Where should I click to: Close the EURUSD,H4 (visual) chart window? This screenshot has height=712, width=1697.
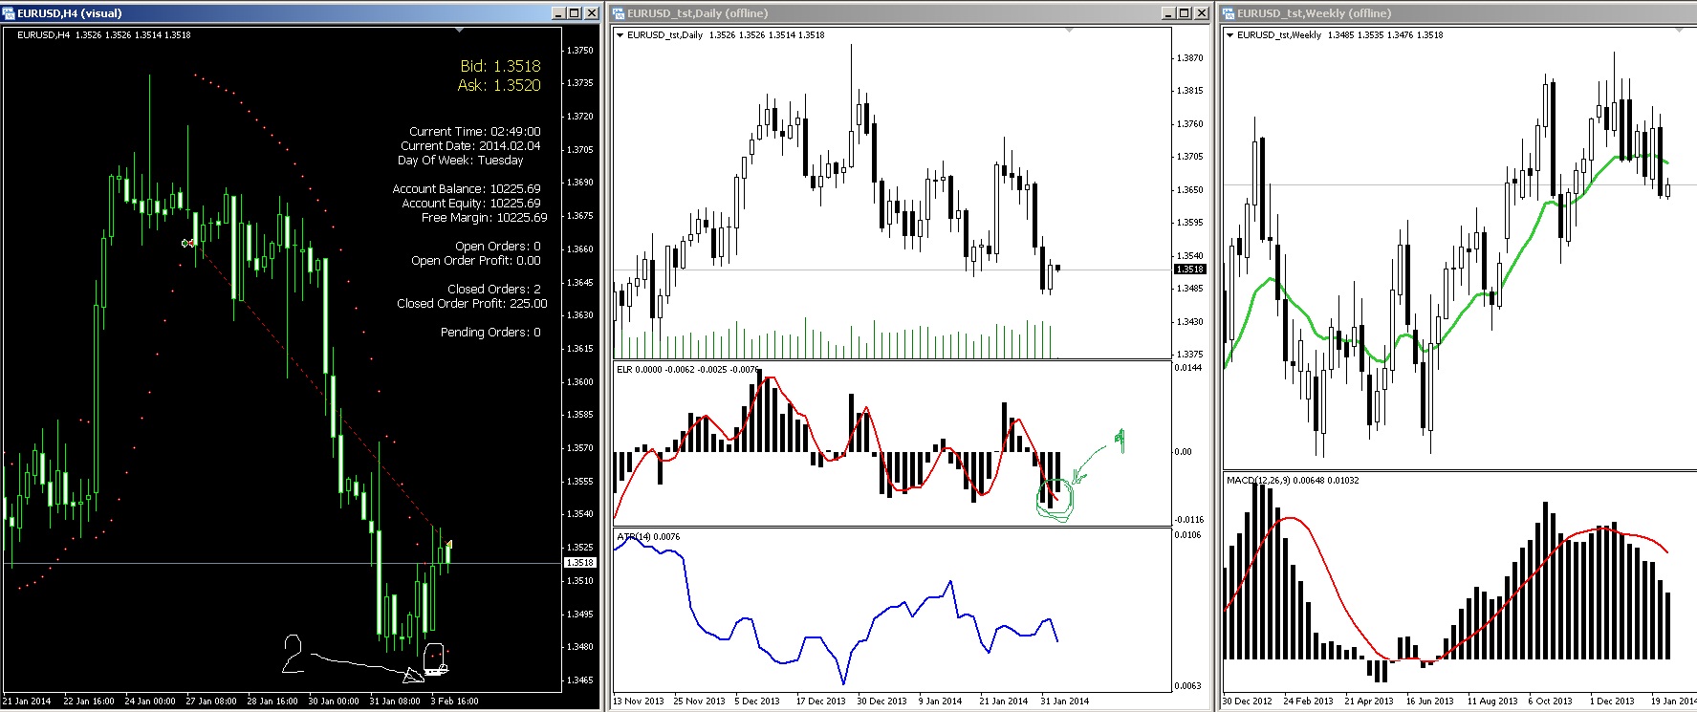click(x=591, y=12)
